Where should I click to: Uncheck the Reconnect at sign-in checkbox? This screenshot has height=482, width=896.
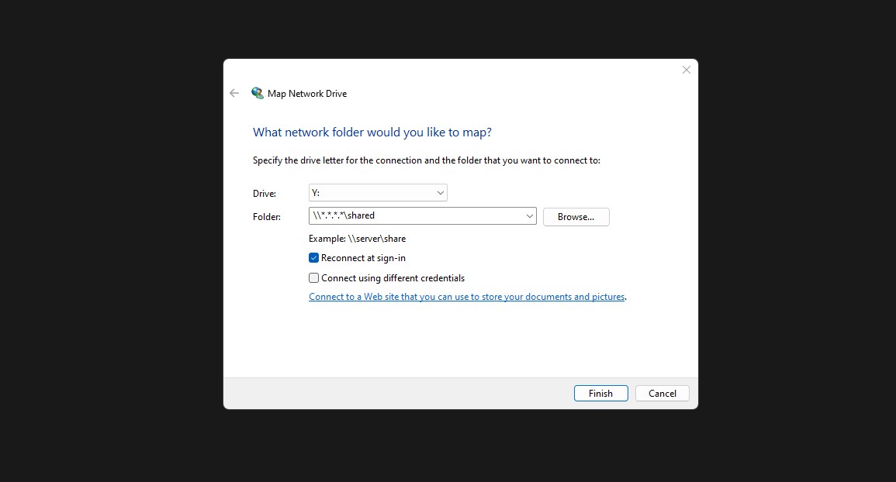click(314, 258)
